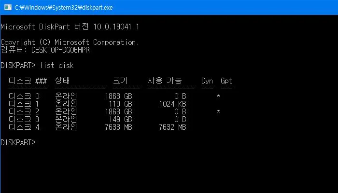Click the window title path 'diskpart.exe'
The image size is (338, 193).
(x=97, y=8)
